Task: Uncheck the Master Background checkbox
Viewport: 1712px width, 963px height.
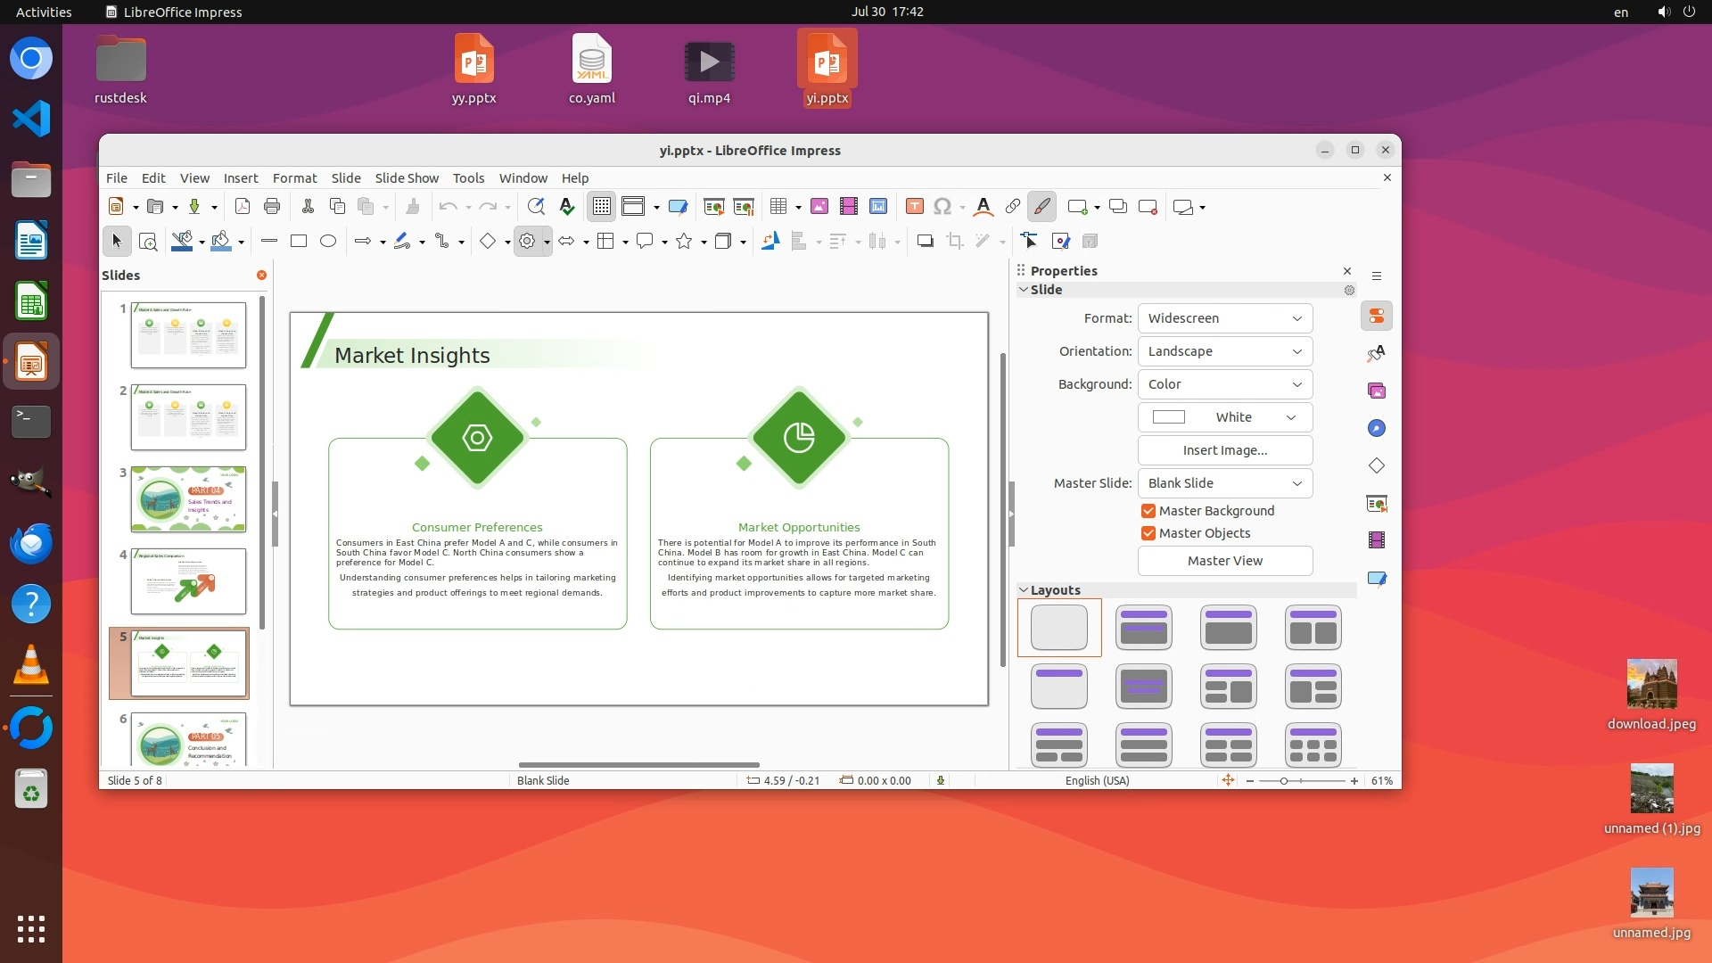Action: 1148,511
